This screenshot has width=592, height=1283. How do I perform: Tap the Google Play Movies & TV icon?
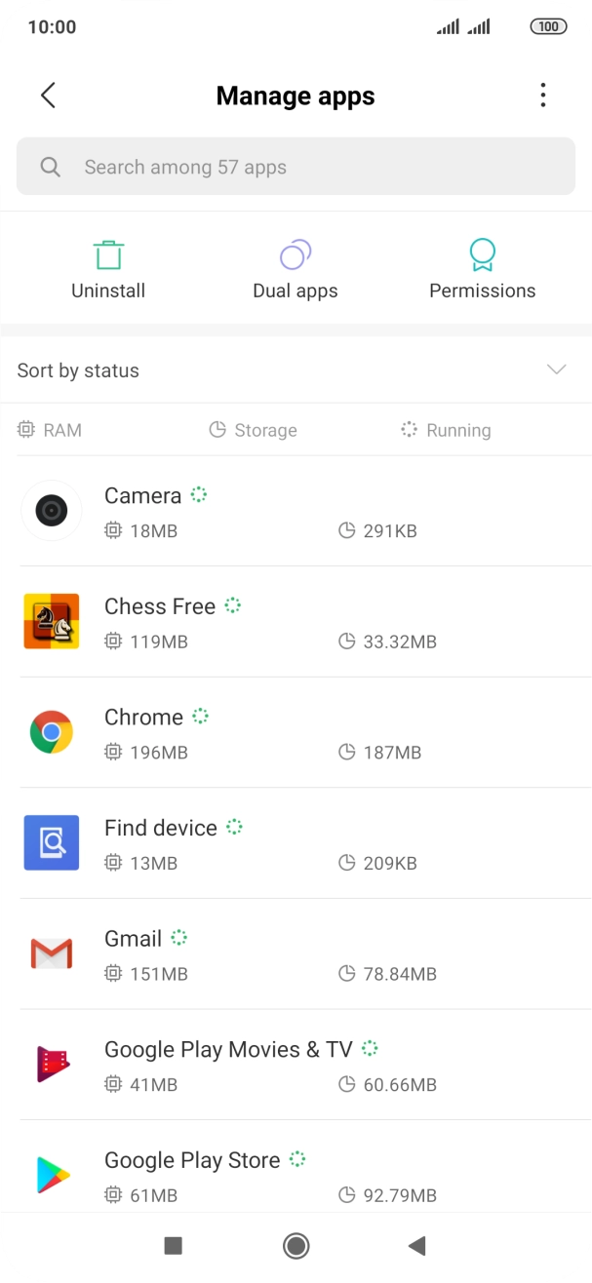51,1064
